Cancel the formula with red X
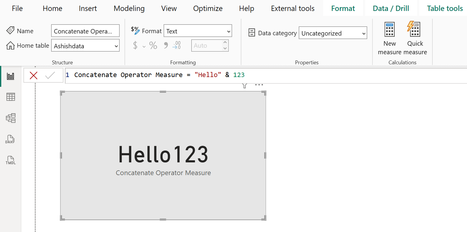 (34, 76)
